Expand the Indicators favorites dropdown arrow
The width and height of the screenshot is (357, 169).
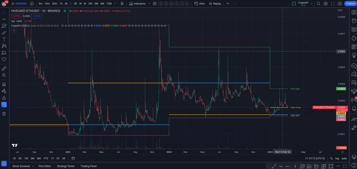coord(149,4)
